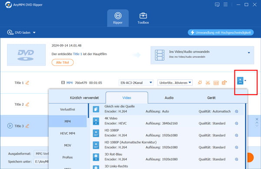
Task: Open settings gear for Gleich wie die Quelle
Action: [x=237, y=111]
